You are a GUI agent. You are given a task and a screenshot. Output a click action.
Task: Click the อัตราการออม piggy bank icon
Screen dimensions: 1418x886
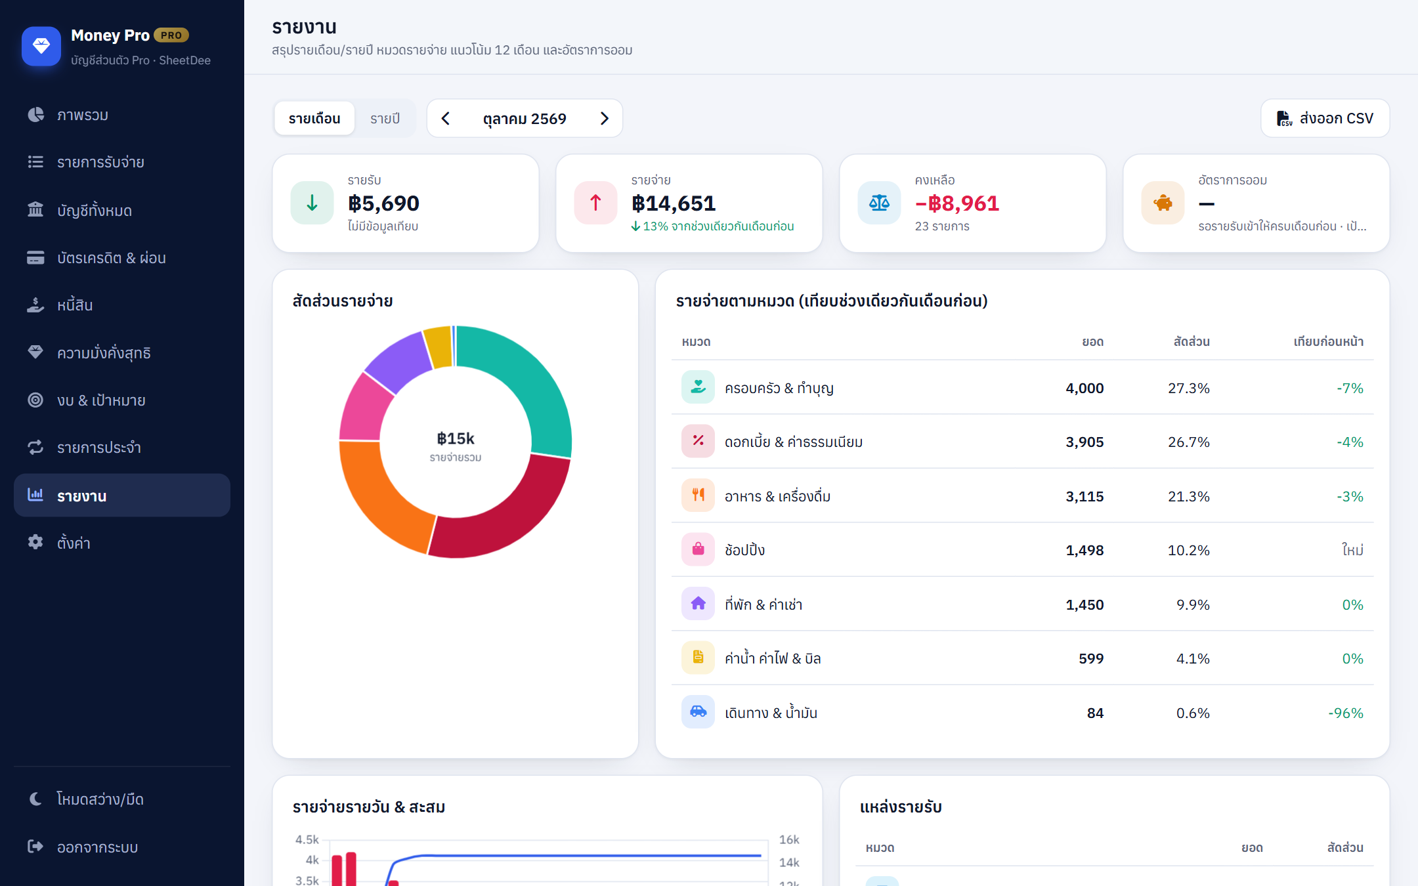1163,203
